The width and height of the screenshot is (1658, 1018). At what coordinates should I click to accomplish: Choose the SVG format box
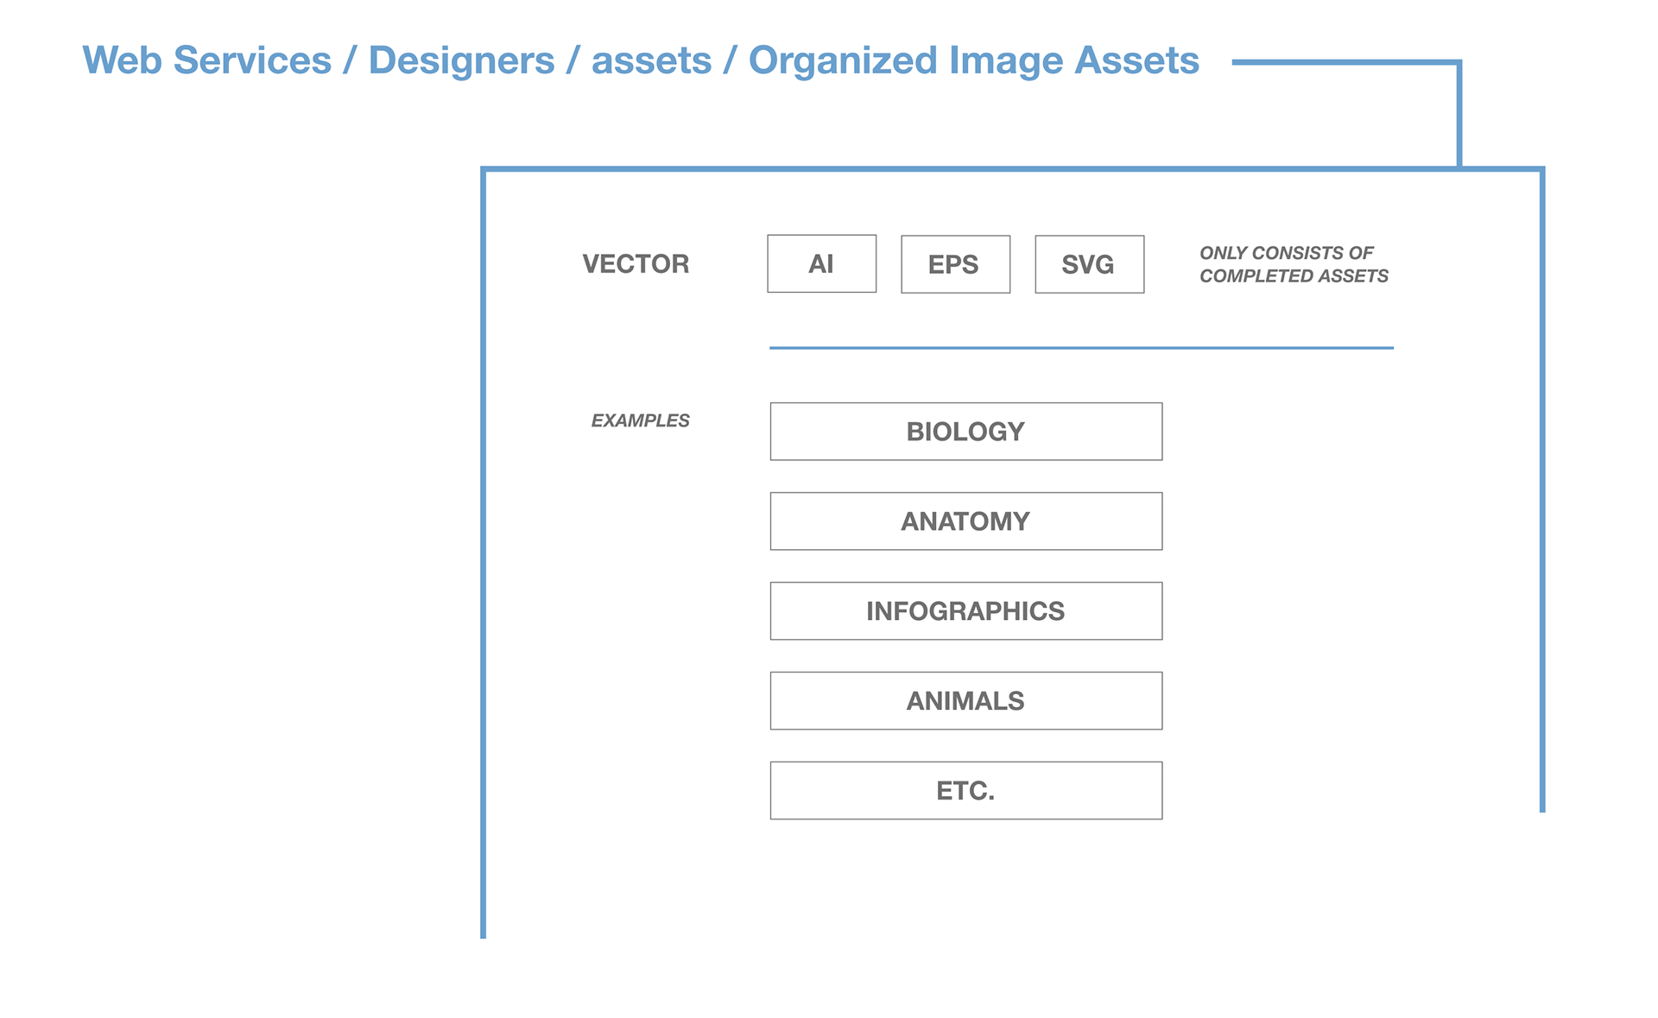pos(1089,264)
